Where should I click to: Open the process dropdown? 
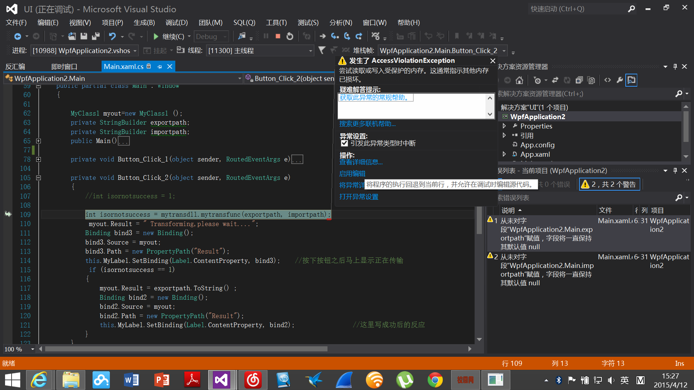[x=135, y=51]
